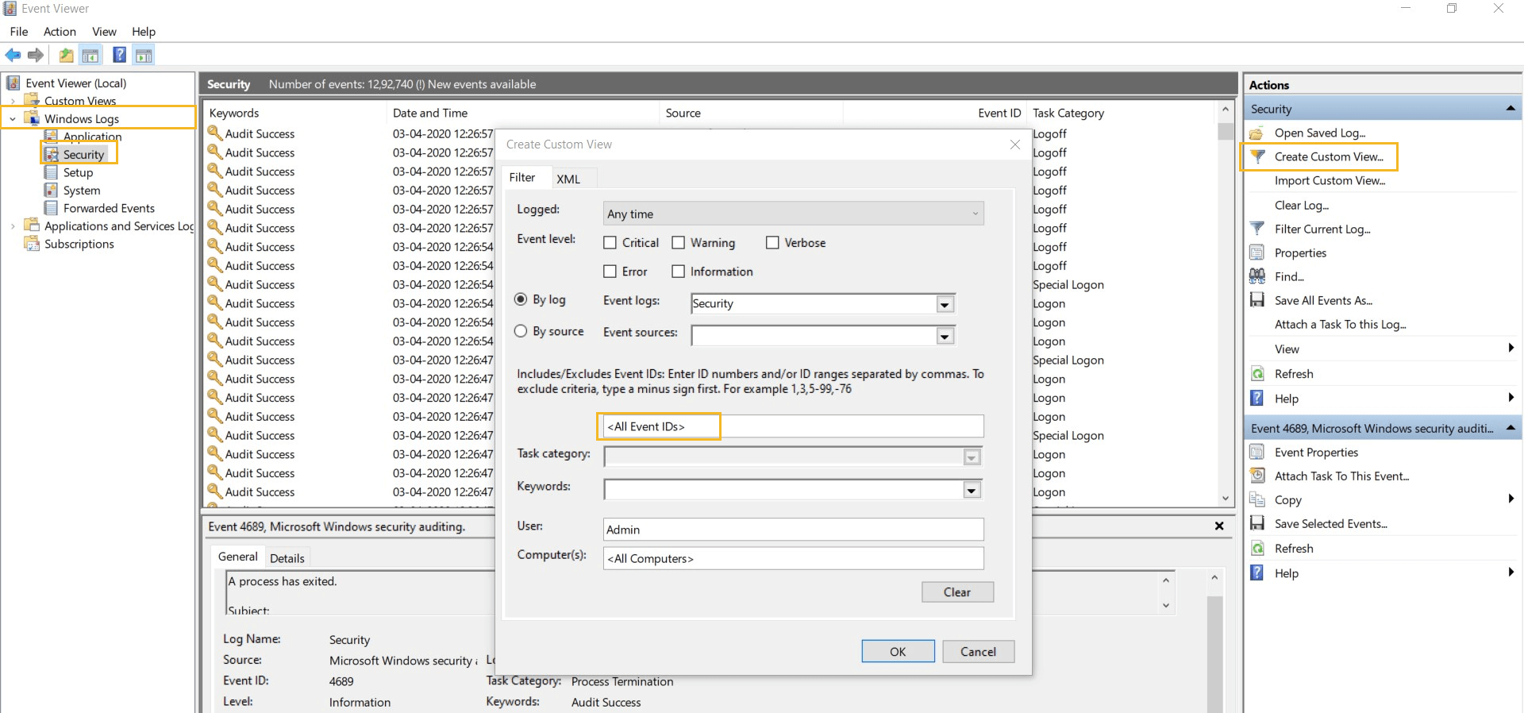Click Import Custom View... action

tap(1330, 180)
